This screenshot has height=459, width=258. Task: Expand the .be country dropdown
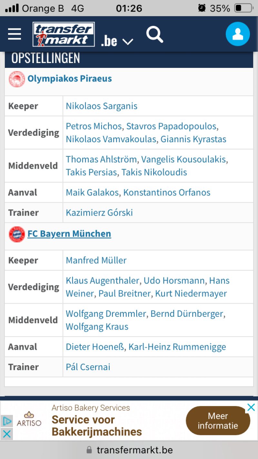point(117,41)
